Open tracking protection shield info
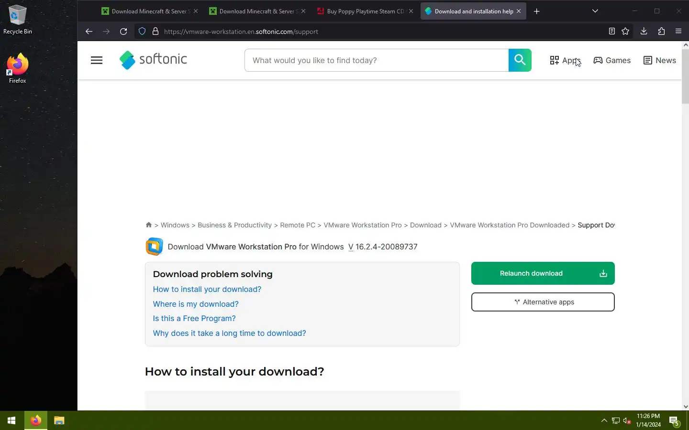The image size is (689, 430). pos(142,32)
